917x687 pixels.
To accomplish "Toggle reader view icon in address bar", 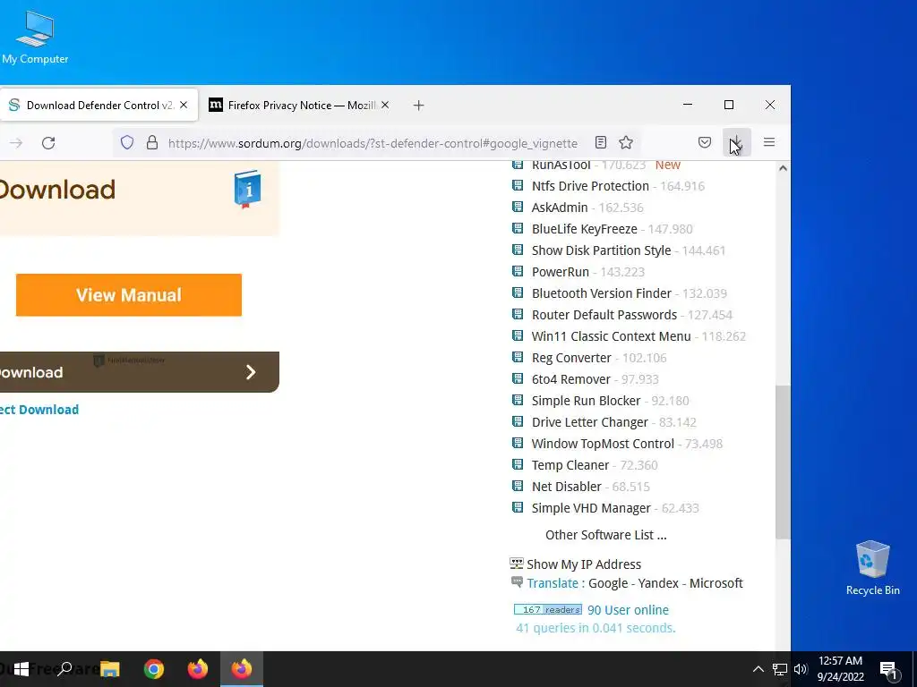I will [x=601, y=142].
